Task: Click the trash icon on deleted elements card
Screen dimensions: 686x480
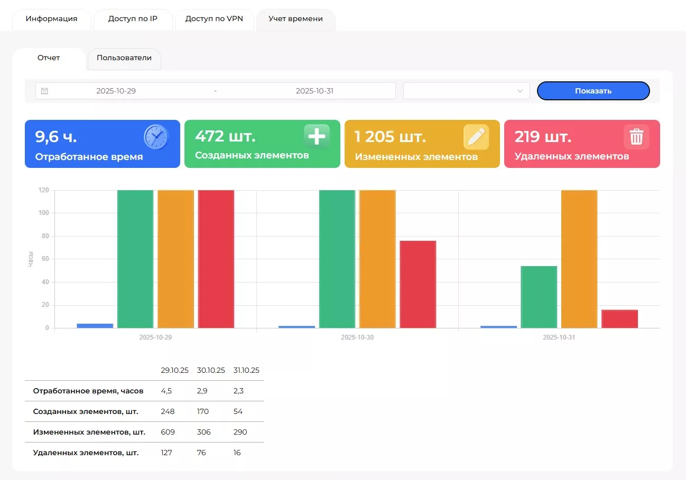Action: click(636, 137)
